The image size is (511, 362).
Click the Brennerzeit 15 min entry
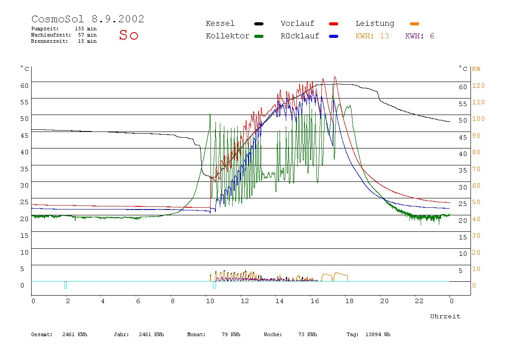point(64,41)
